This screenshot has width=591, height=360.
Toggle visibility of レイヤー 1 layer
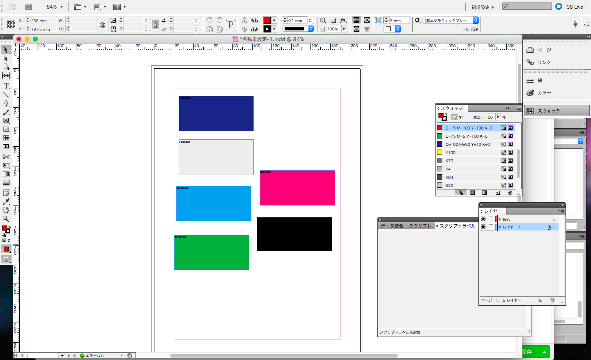click(483, 227)
